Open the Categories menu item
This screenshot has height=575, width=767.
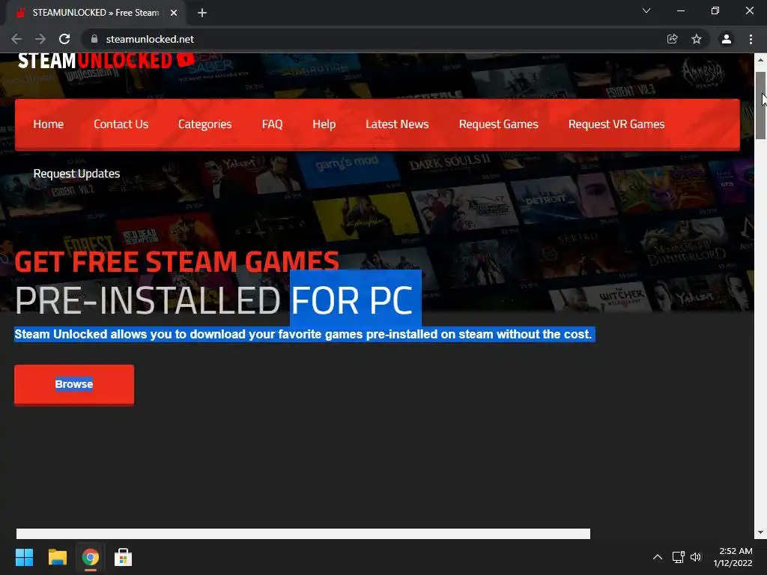point(205,124)
